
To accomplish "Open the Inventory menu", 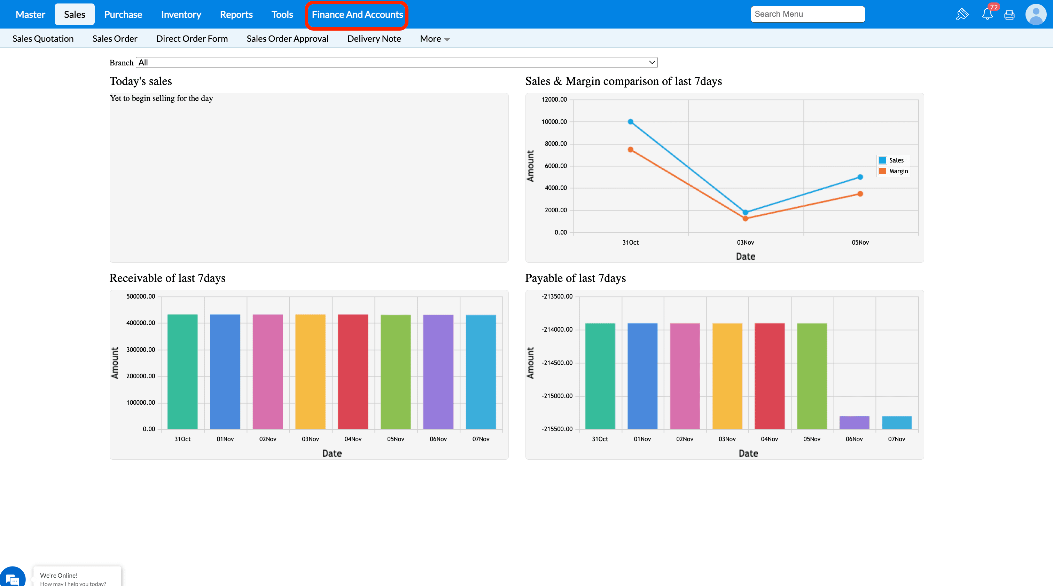I will [181, 15].
